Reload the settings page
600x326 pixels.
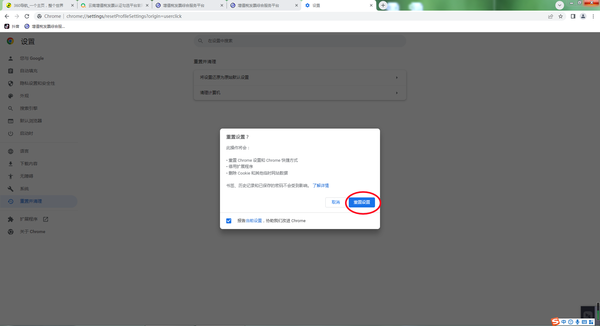point(27,16)
